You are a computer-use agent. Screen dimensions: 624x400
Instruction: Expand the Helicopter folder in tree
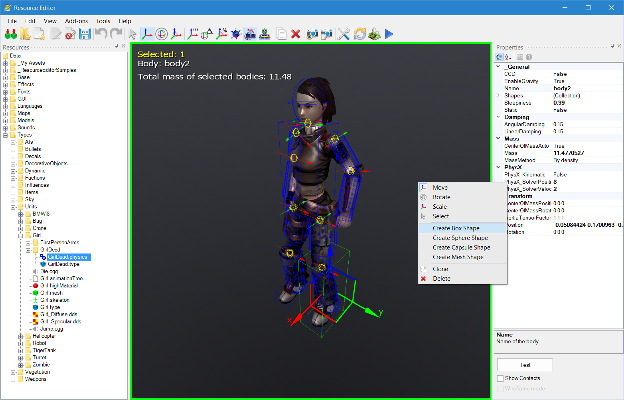coord(20,336)
